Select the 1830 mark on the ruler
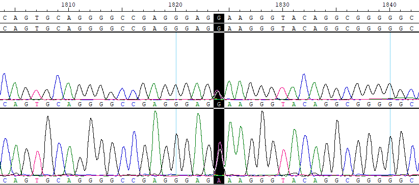 pos(282,5)
